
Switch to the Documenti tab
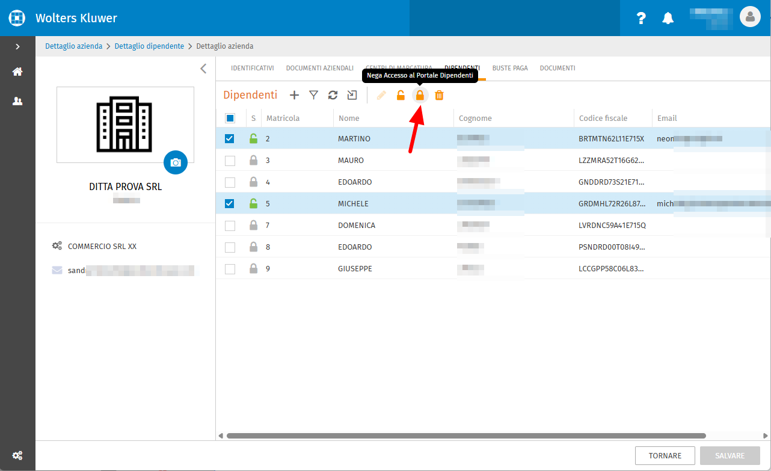[558, 69]
